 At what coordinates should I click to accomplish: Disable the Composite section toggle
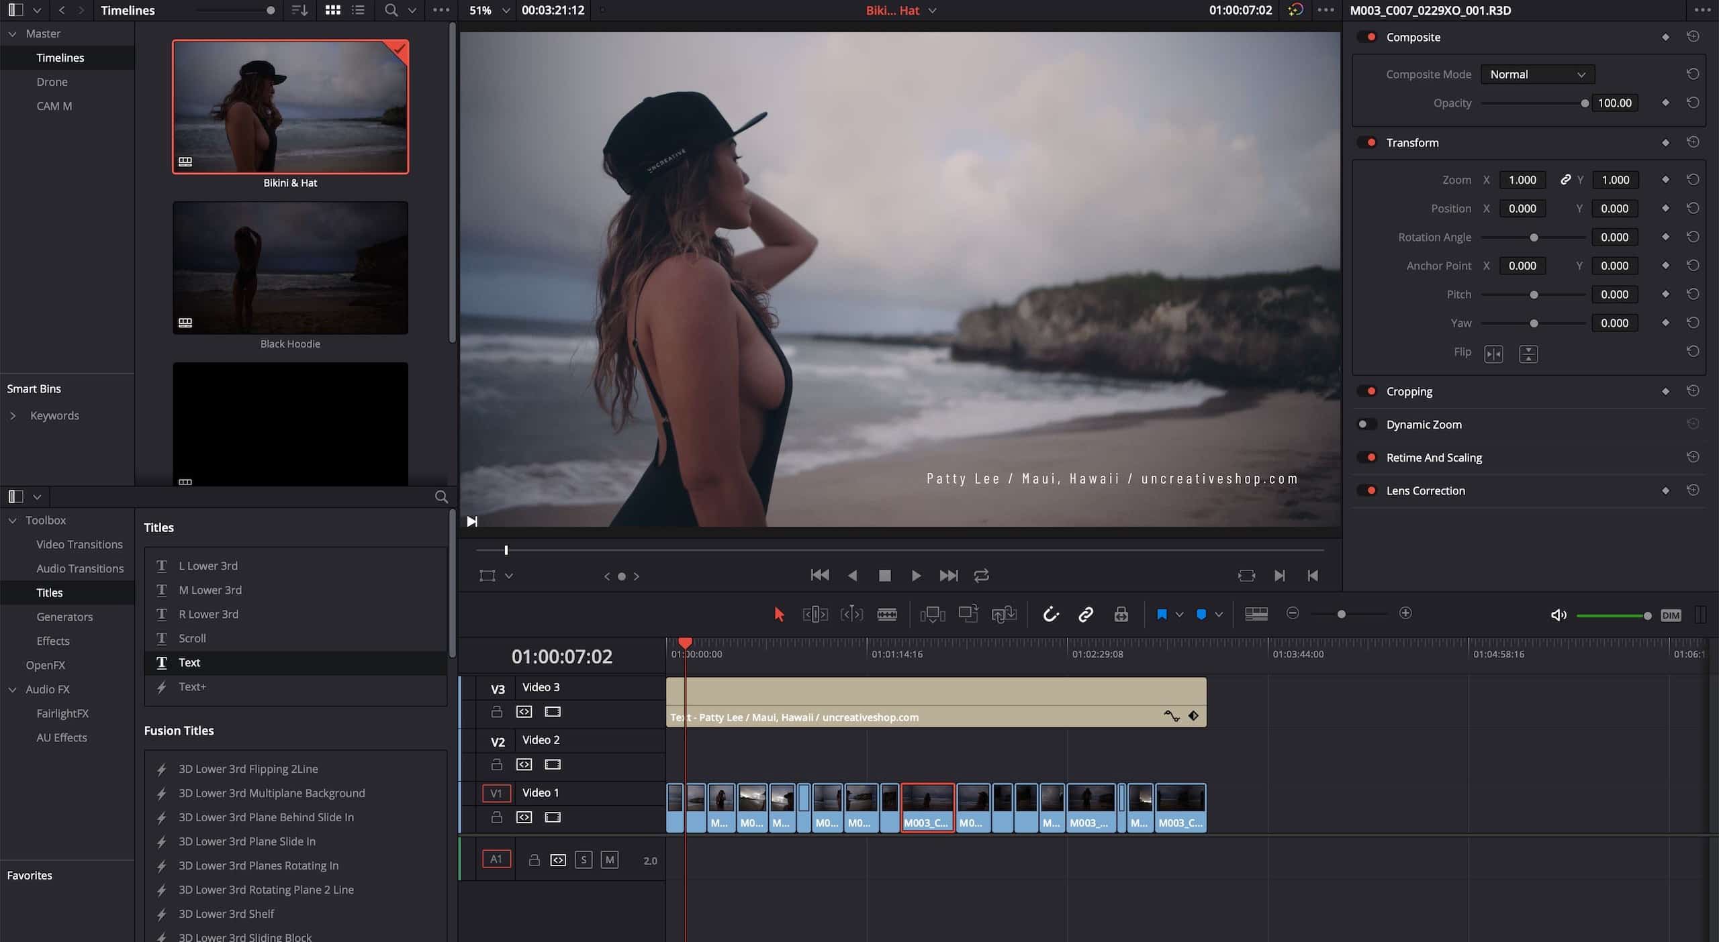coord(1367,37)
